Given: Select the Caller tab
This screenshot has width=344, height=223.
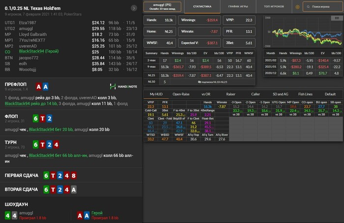Looking at the screenshot, I should pos(256,94).
